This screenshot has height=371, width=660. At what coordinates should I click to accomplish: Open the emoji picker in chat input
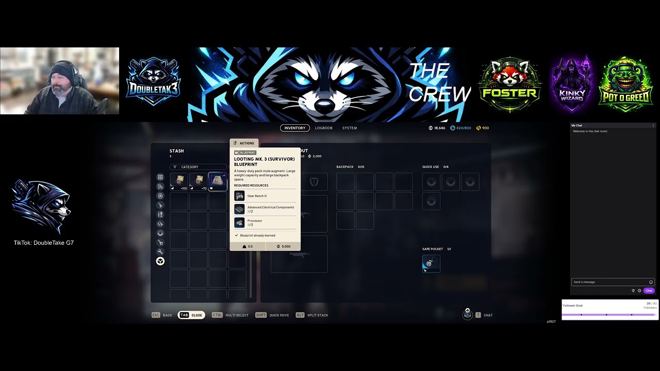[651, 282]
